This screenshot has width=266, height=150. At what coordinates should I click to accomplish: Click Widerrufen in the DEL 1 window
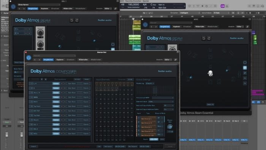click(68, 8)
